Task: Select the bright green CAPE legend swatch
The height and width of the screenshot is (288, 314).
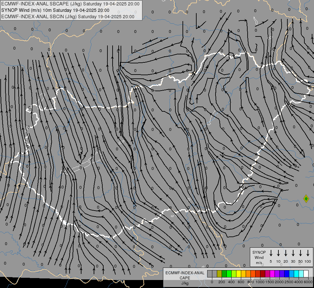Action: coord(229,274)
